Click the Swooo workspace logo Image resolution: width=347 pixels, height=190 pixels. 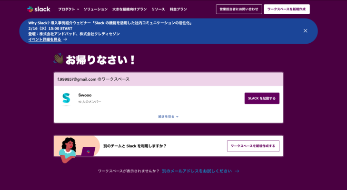(66, 98)
